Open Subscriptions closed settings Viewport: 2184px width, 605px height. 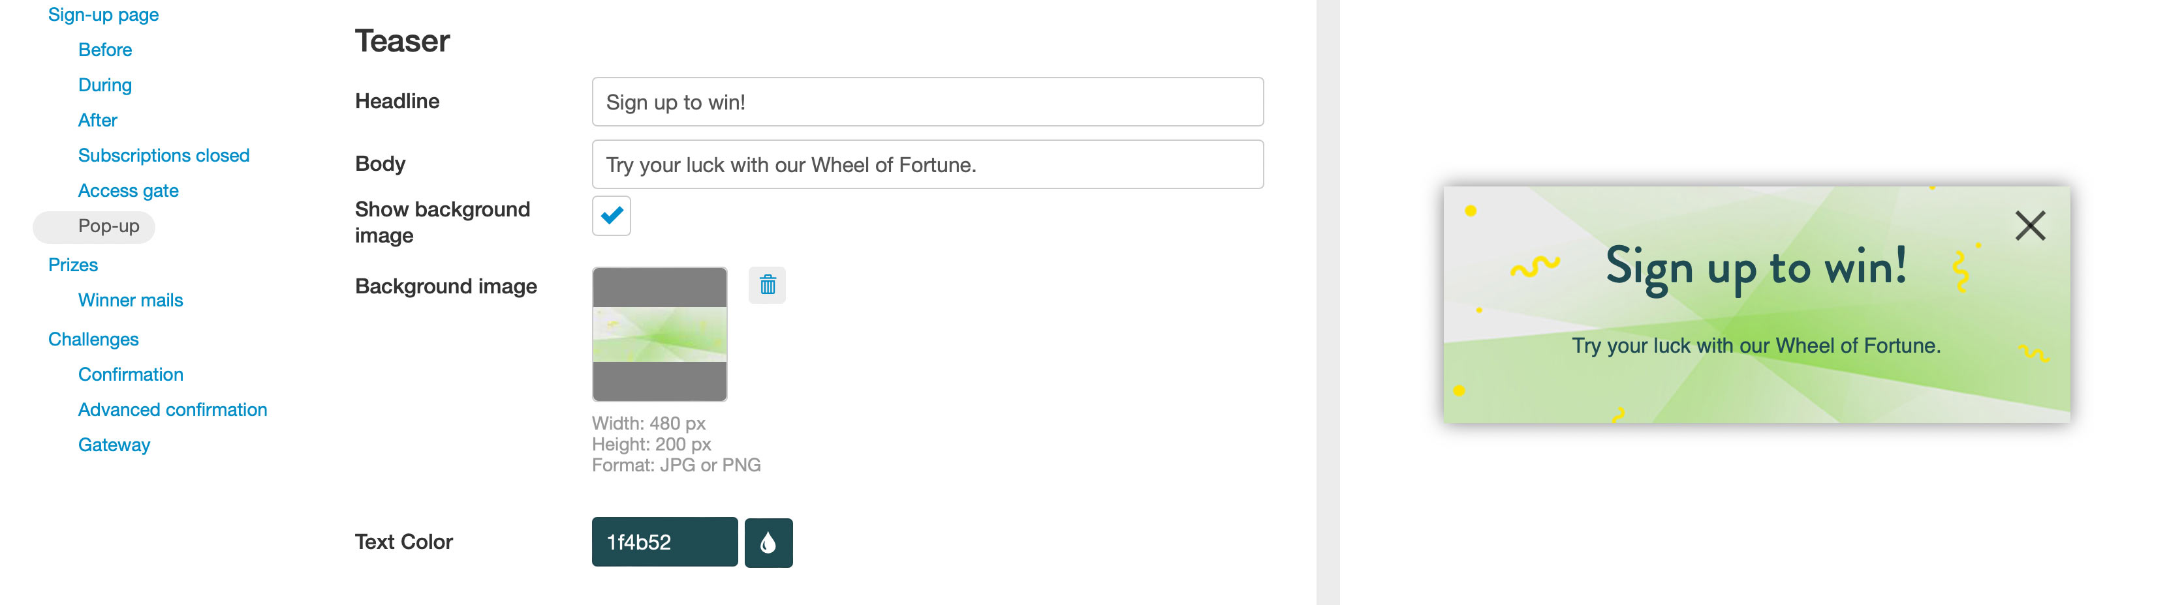(x=164, y=155)
